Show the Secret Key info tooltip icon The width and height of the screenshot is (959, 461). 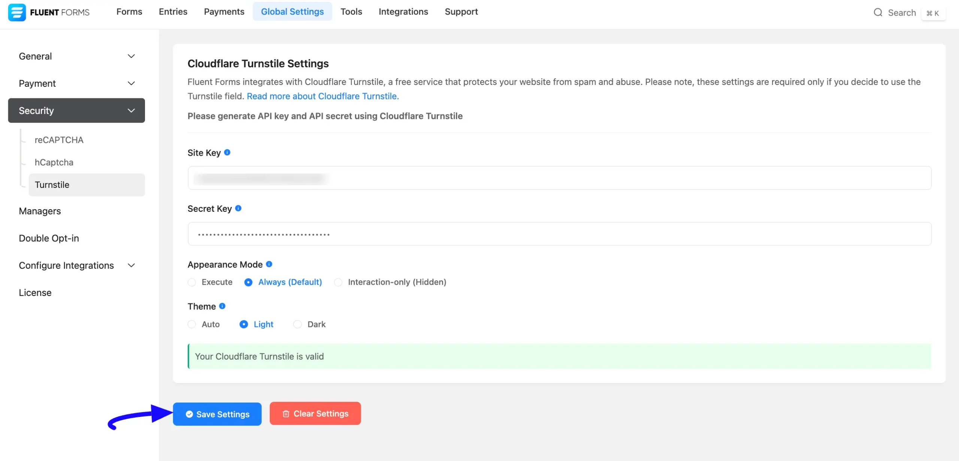point(238,208)
